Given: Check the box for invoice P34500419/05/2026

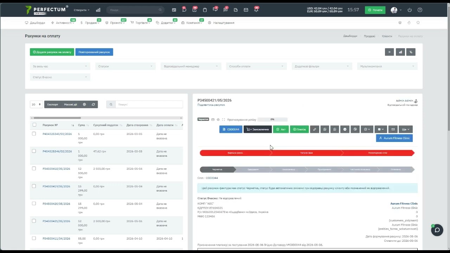Looking at the screenshot, I should pos(34,186).
